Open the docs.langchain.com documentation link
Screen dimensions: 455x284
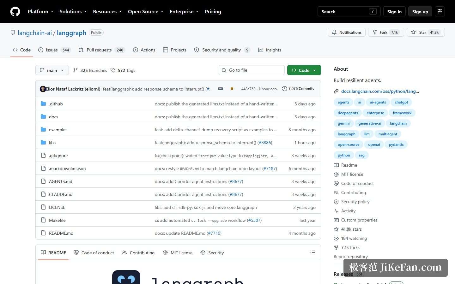(380, 92)
